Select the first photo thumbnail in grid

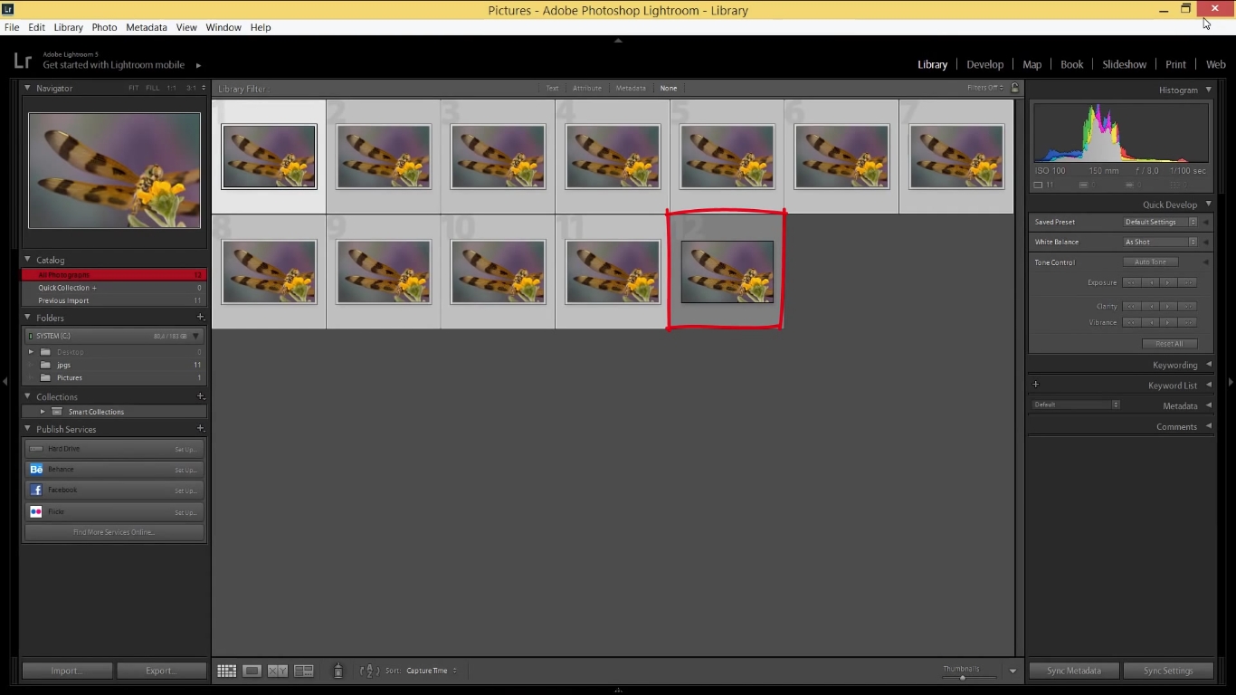270,157
